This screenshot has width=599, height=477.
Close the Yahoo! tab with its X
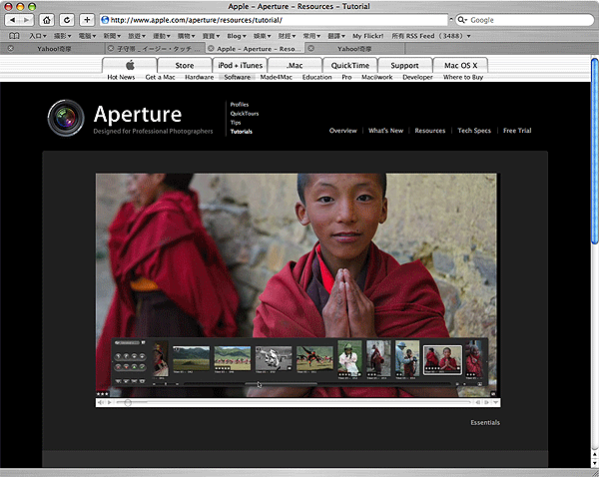(x=11, y=48)
